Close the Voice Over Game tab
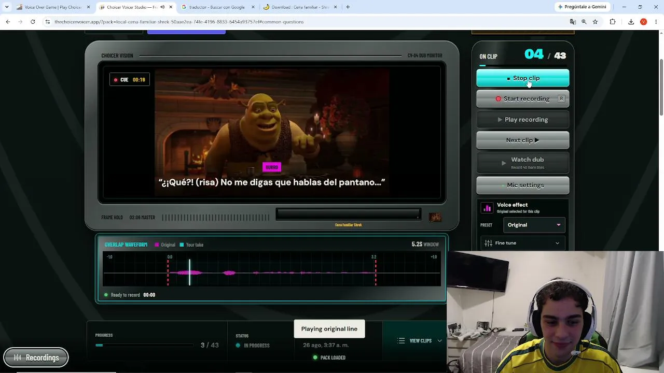Screen dimensions: 664x373 88,7
